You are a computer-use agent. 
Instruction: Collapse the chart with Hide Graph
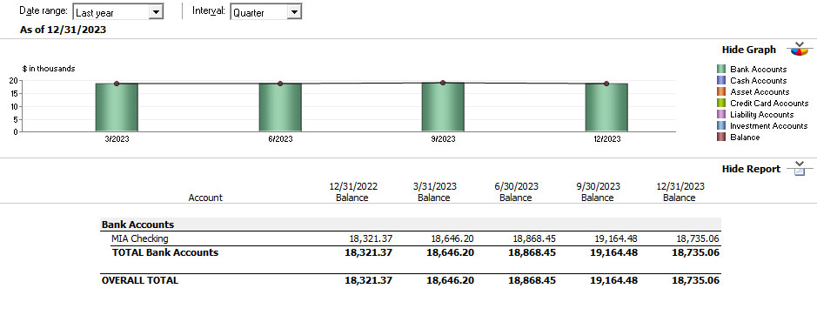click(749, 50)
